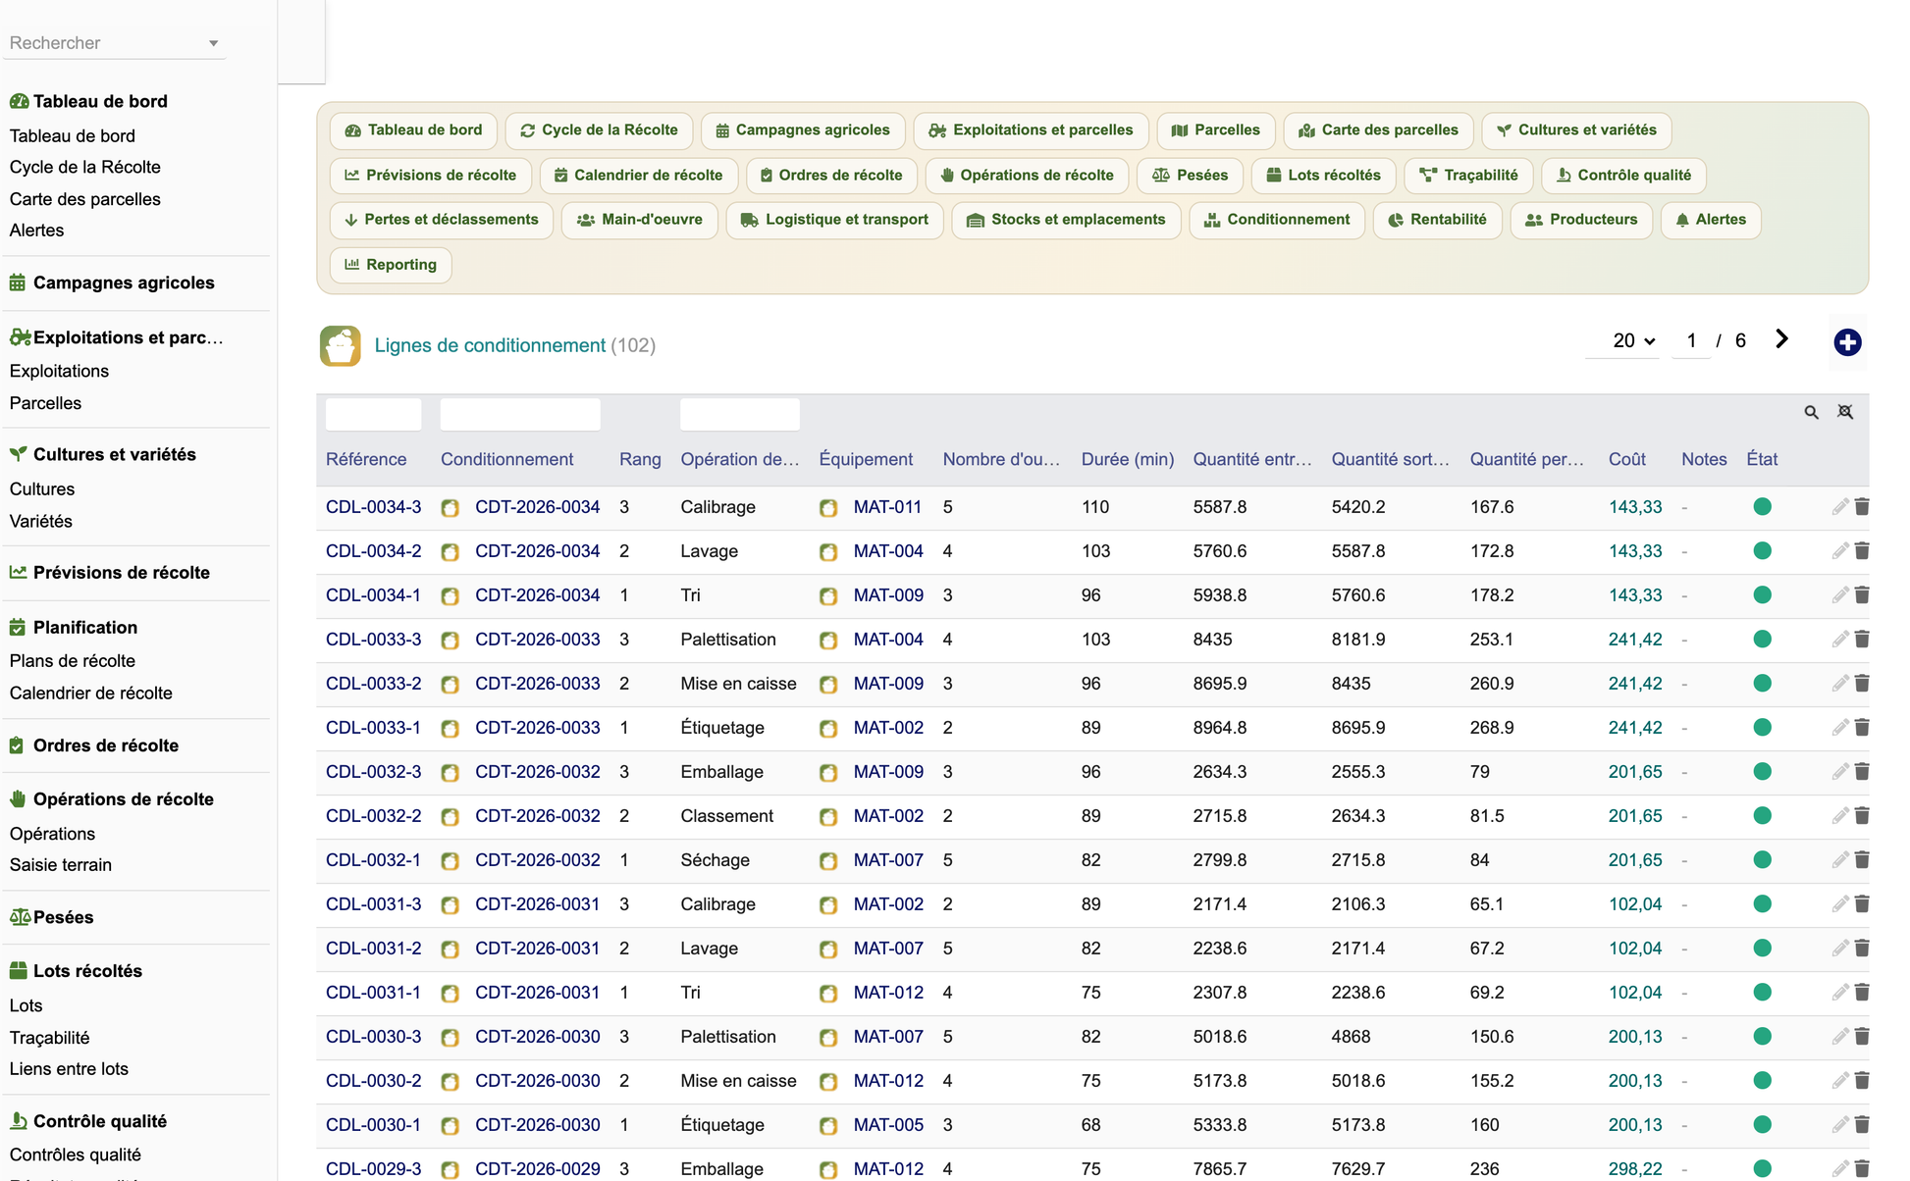Sort by Coût column header
The width and height of the screenshot is (1910, 1181).
pyautogui.click(x=1627, y=459)
